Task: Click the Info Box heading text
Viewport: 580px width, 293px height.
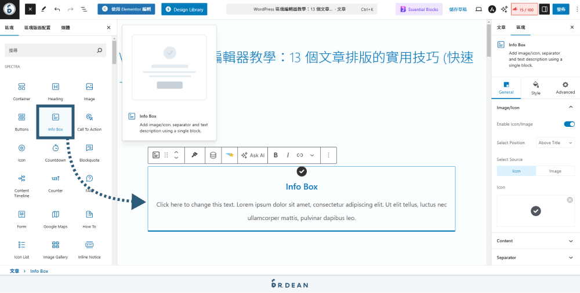Action: (x=302, y=186)
